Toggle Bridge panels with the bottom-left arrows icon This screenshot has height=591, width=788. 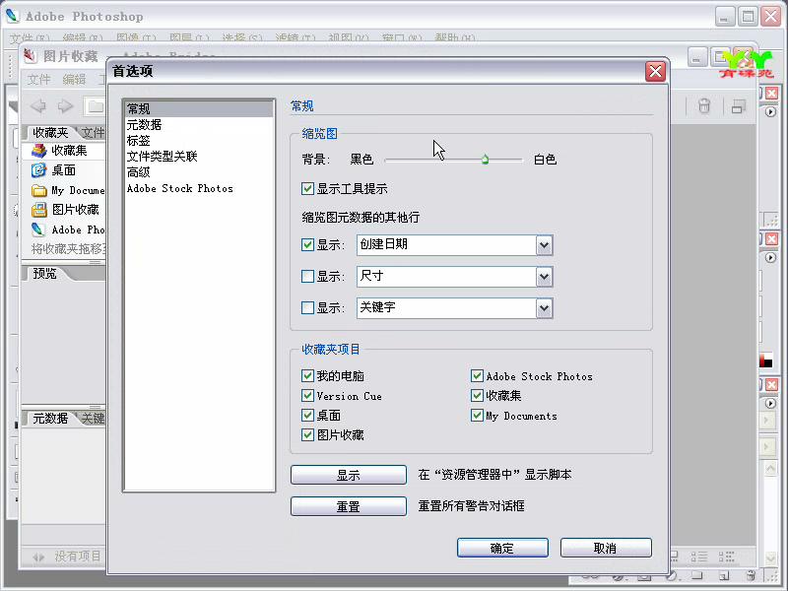38,557
